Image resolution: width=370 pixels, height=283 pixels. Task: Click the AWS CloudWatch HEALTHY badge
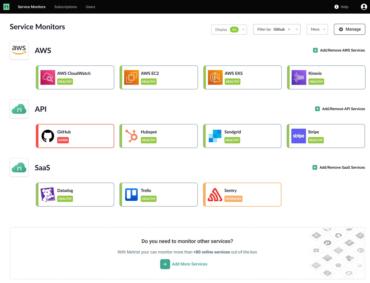pyautogui.click(x=65, y=82)
